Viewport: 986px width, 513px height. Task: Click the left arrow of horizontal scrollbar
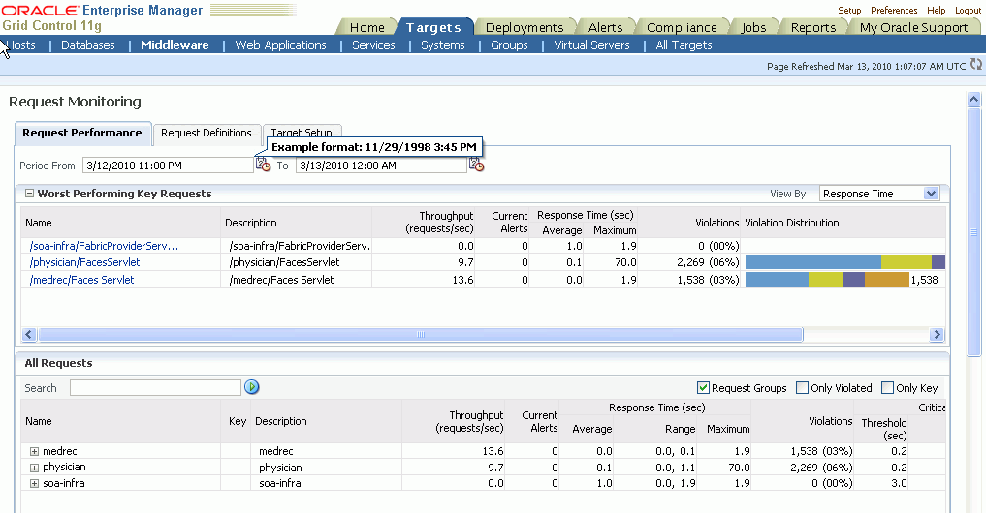29,334
